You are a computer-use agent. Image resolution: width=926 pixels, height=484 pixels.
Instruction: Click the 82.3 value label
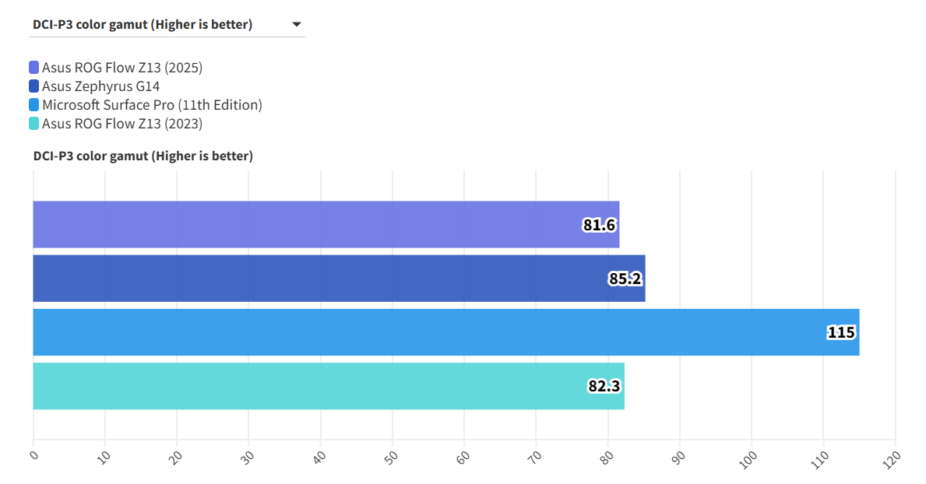(x=605, y=386)
